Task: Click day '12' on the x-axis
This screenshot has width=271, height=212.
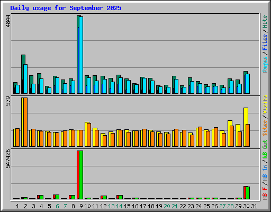Action: pos(103,206)
